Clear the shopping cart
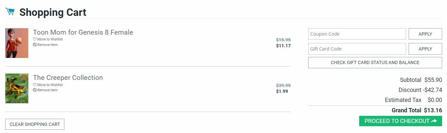The width and height of the screenshot is (447, 133). click(x=35, y=124)
